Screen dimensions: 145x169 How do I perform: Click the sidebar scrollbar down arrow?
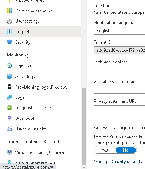(x=84, y=167)
